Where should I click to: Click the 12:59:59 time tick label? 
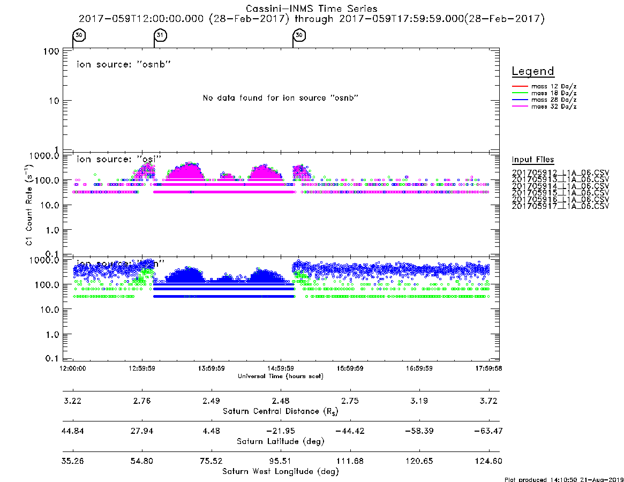142,368
